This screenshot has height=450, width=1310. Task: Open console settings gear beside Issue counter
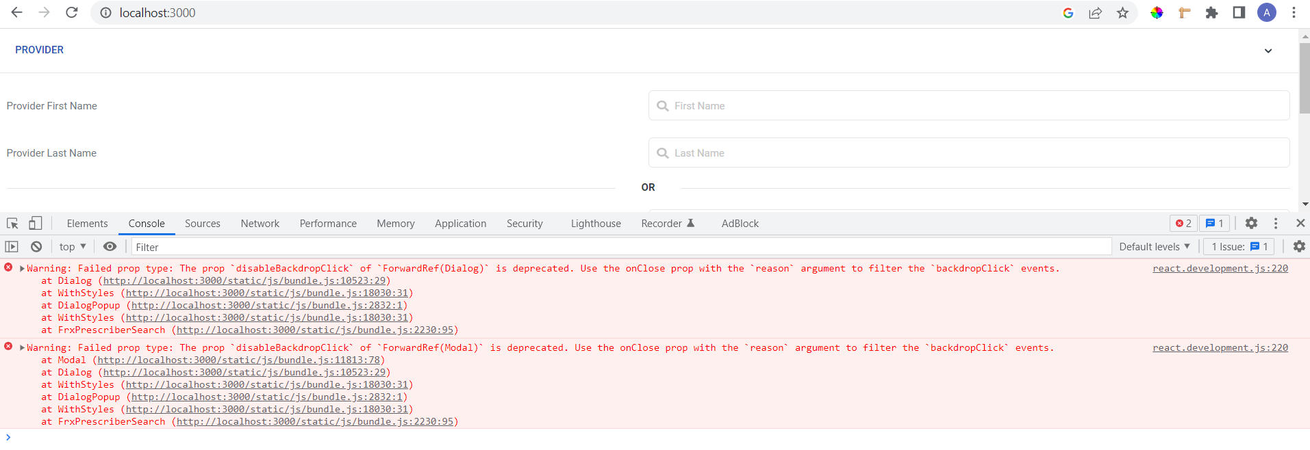click(x=1298, y=246)
